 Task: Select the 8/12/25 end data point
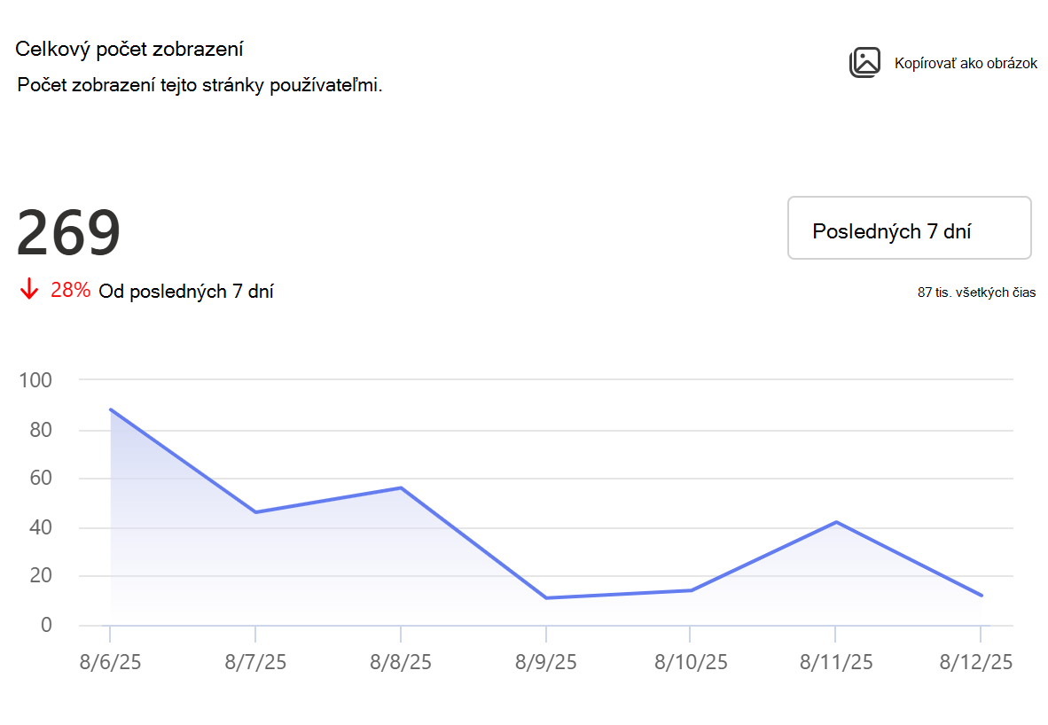pyautogui.click(x=982, y=595)
